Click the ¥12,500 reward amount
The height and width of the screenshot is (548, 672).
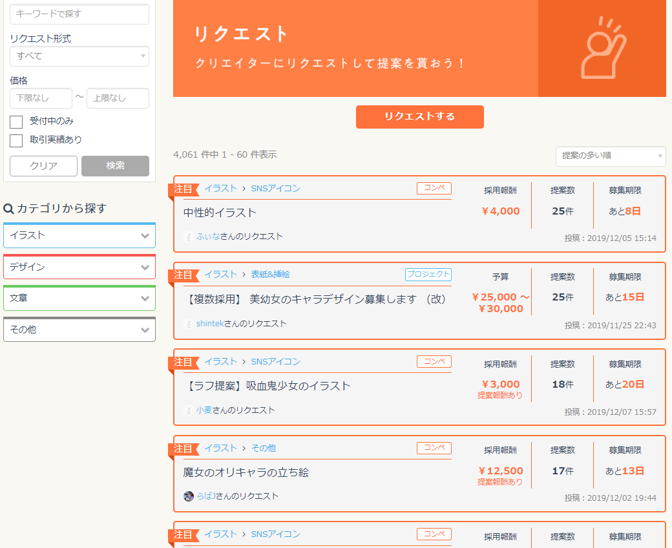tap(501, 471)
